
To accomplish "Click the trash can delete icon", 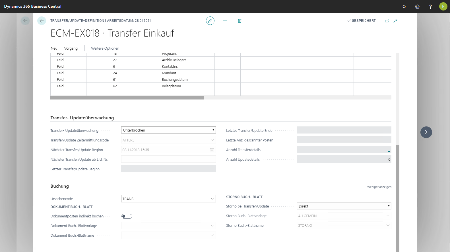I will pyautogui.click(x=240, y=21).
